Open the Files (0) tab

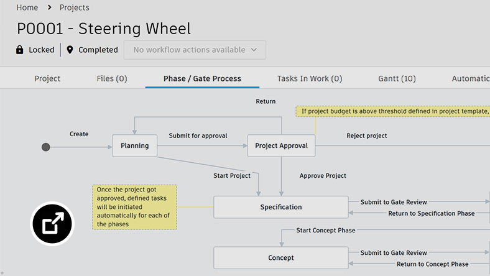coord(112,78)
